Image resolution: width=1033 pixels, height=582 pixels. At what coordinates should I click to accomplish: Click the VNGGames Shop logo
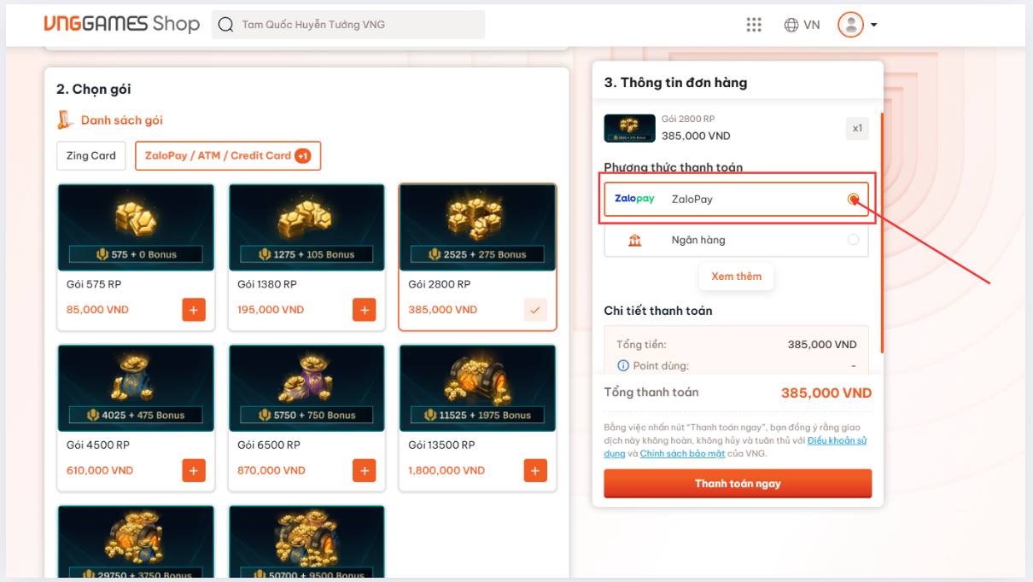click(122, 24)
